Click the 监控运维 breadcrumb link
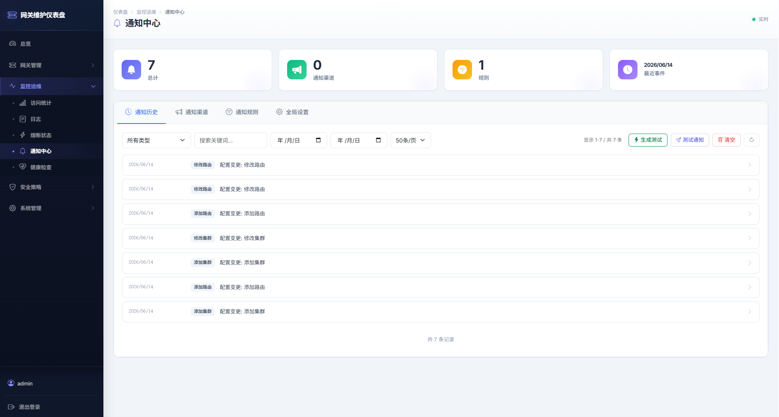 point(146,12)
